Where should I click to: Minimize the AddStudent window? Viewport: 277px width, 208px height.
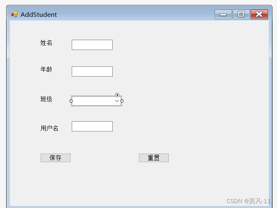(223, 14)
